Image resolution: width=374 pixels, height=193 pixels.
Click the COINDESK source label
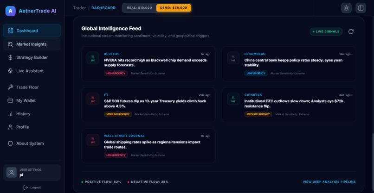[x=253, y=95]
